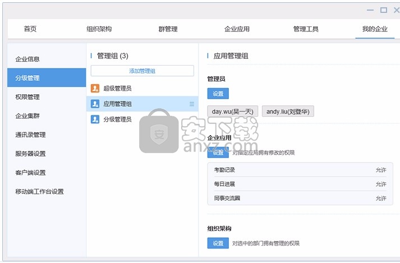Image resolution: width=400 pixels, height=263 pixels.
Task: Select the 超级管理员 group row
Action: click(x=142, y=89)
